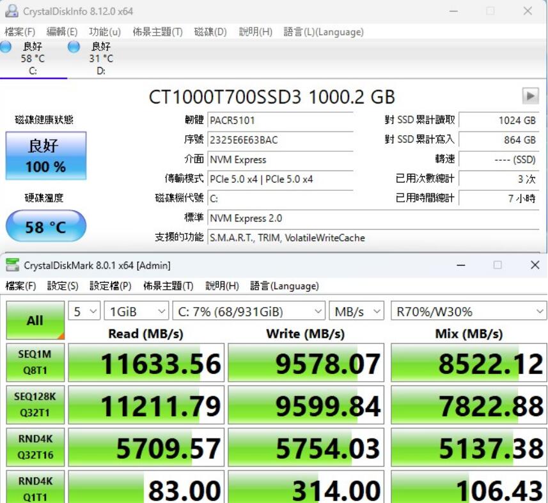Start the SEQ1M Q8T1 benchmark

[35, 363]
